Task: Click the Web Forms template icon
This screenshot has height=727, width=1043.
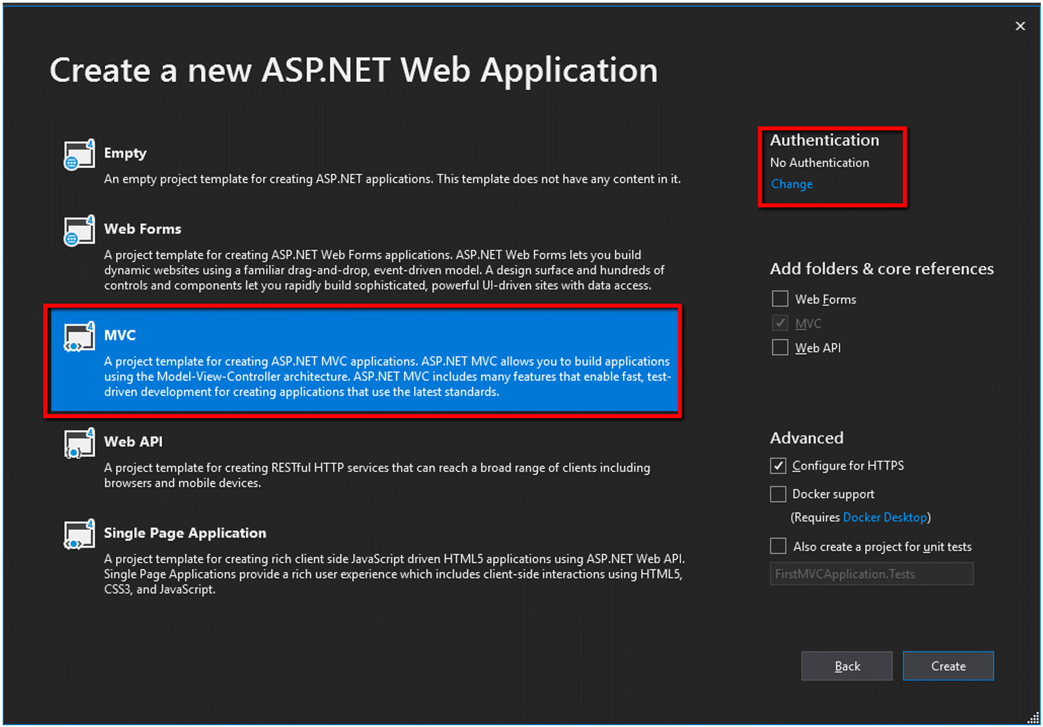Action: tap(79, 231)
